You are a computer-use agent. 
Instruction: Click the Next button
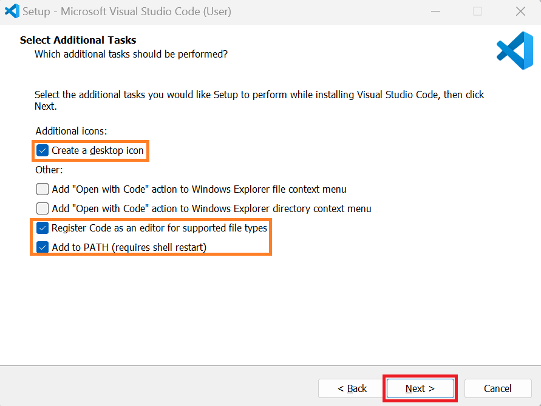[420, 388]
